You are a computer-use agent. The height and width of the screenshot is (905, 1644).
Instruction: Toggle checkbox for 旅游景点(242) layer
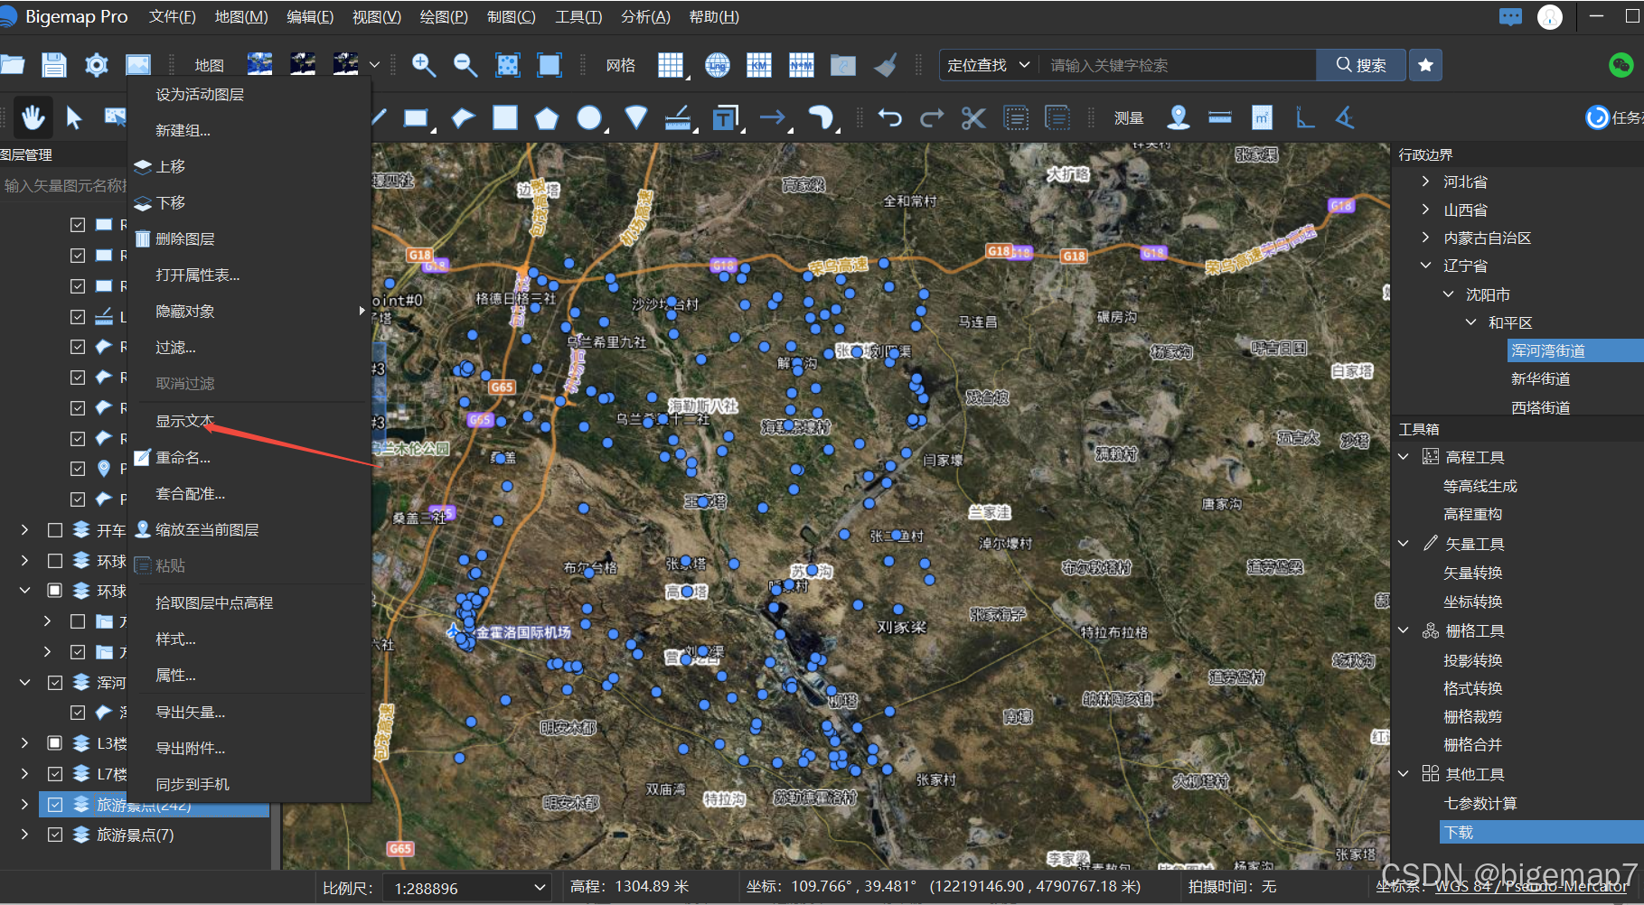(55, 804)
